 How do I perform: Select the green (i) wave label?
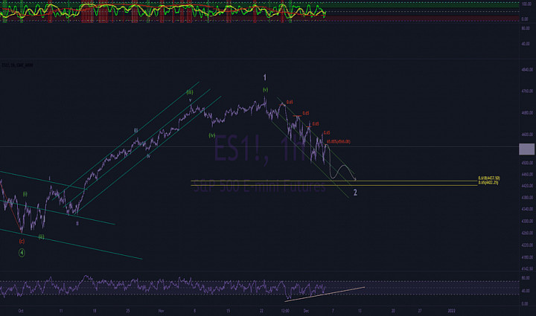[25, 194]
